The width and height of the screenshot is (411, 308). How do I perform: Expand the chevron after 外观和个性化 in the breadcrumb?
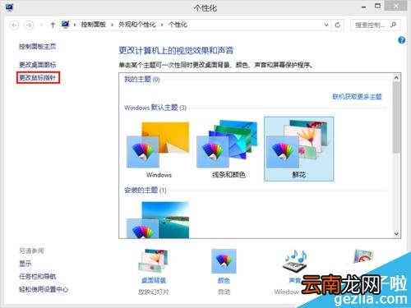coord(162,25)
